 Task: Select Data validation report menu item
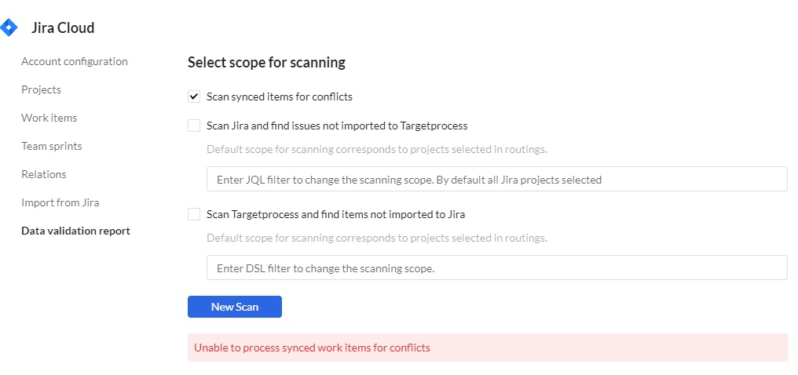(75, 231)
